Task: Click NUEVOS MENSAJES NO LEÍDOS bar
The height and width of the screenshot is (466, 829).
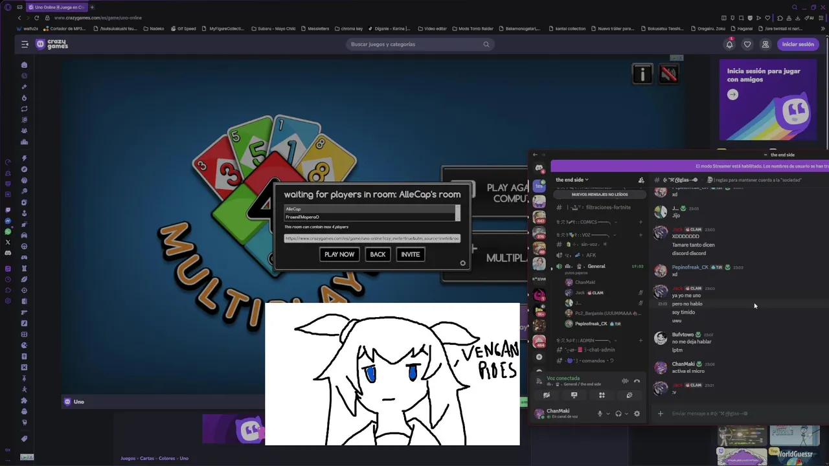Action: tap(600, 194)
